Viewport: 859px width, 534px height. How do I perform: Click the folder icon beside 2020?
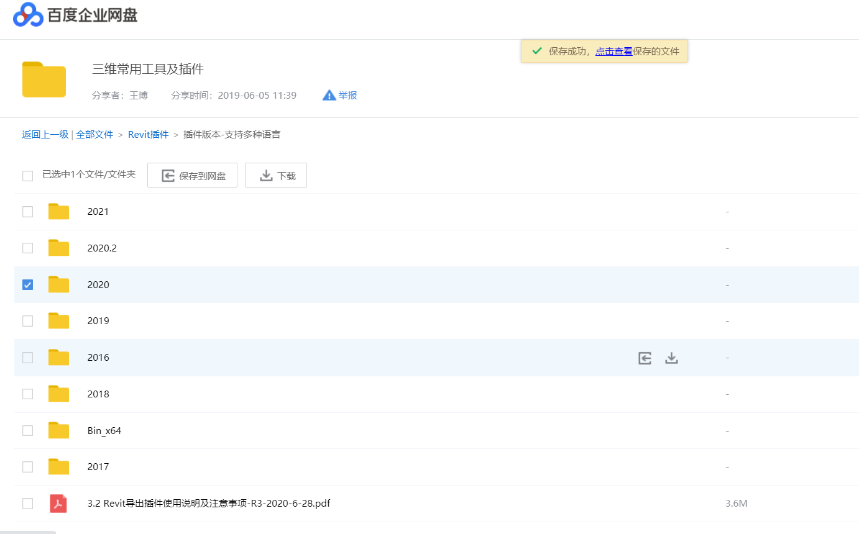point(58,284)
